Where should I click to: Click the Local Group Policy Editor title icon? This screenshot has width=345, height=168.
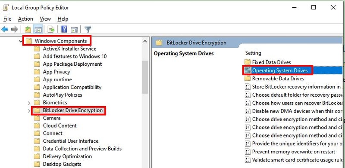point(6,8)
